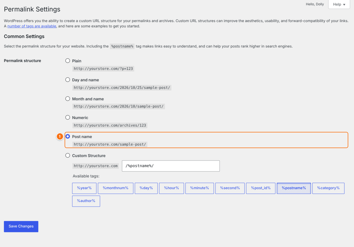The image size is (354, 247).
Task: Select the Day and name radio button
Action: pyautogui.click(x=68, y=80)
